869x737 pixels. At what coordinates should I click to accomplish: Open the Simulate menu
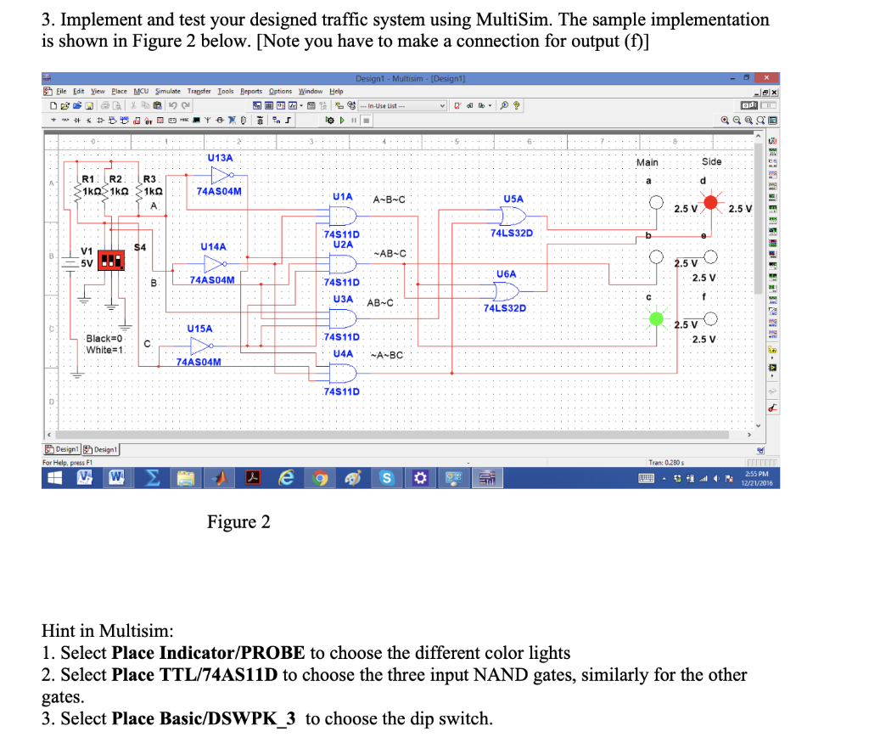166,92
